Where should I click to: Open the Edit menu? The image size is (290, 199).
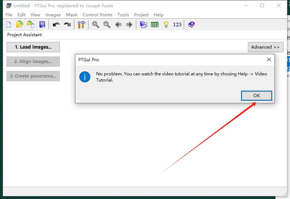(x=21, y=15)
